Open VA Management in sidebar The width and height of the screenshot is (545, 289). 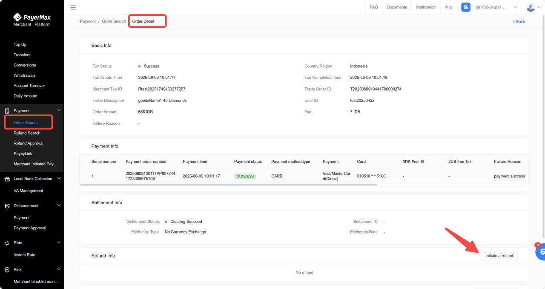[28, 191]
